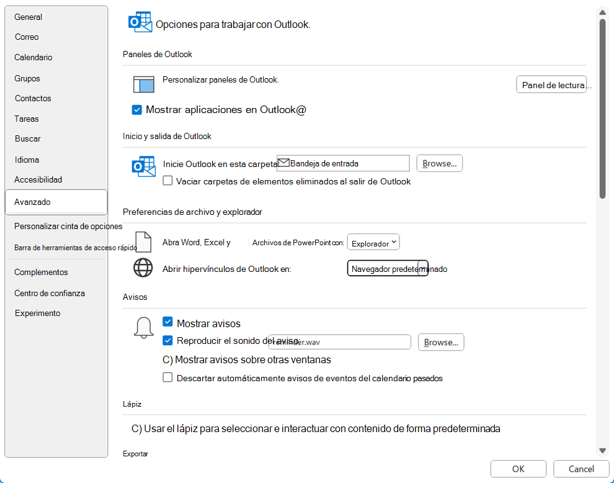Open Barra de herramientas de acceso rápido

[76, 248]
